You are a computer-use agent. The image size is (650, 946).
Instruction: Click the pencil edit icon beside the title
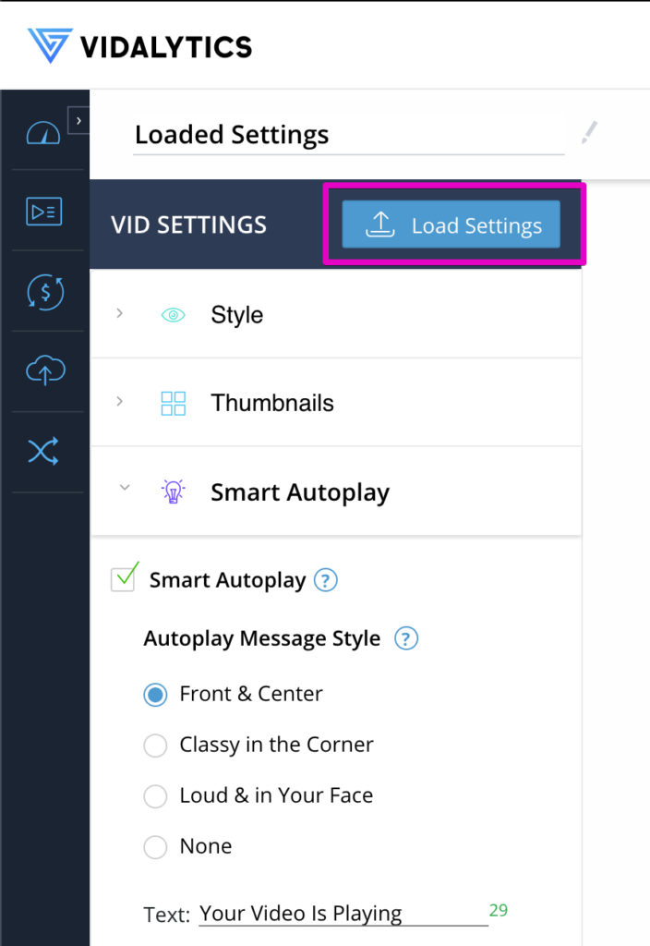589,132
